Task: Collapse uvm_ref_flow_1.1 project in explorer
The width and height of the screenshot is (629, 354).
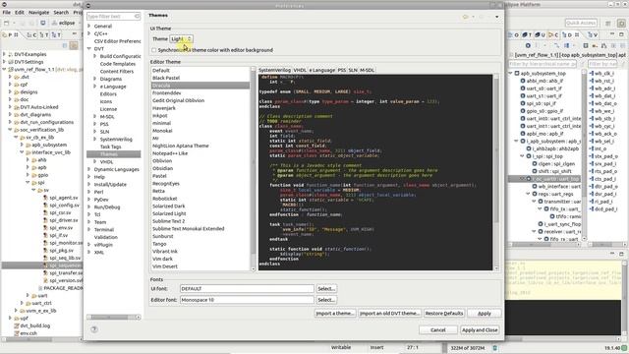Action: [x=4, y=70]
